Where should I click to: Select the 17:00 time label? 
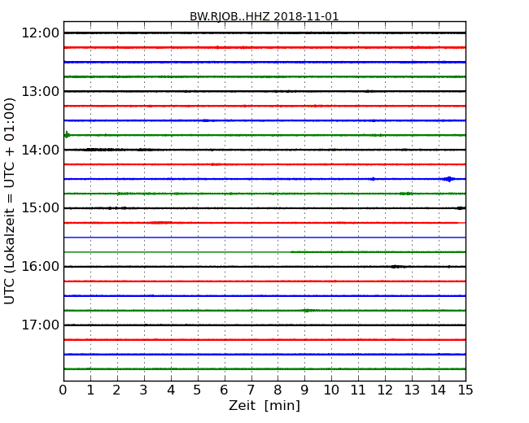coord(40,325)
